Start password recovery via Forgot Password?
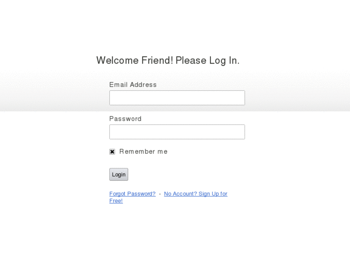This screenshot has width=350, height=262. [x=132, y=194]
